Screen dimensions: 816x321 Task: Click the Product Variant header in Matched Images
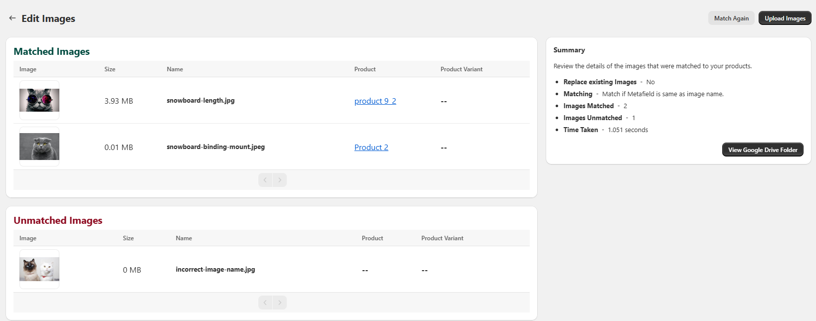click(x=461, y=69)
